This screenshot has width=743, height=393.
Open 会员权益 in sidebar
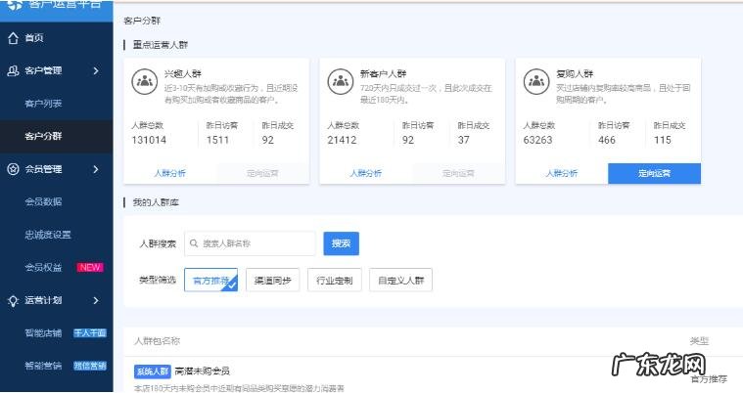pos(43,268)
